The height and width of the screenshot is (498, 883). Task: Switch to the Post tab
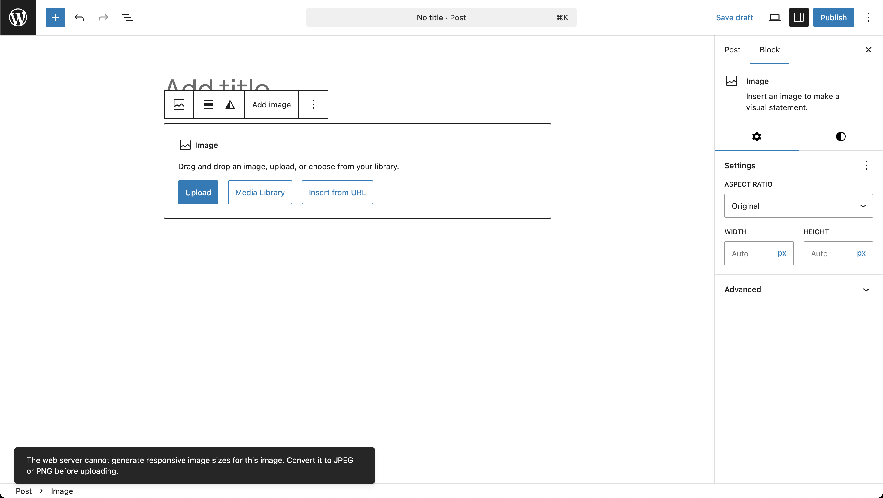[x=732, y=50]
